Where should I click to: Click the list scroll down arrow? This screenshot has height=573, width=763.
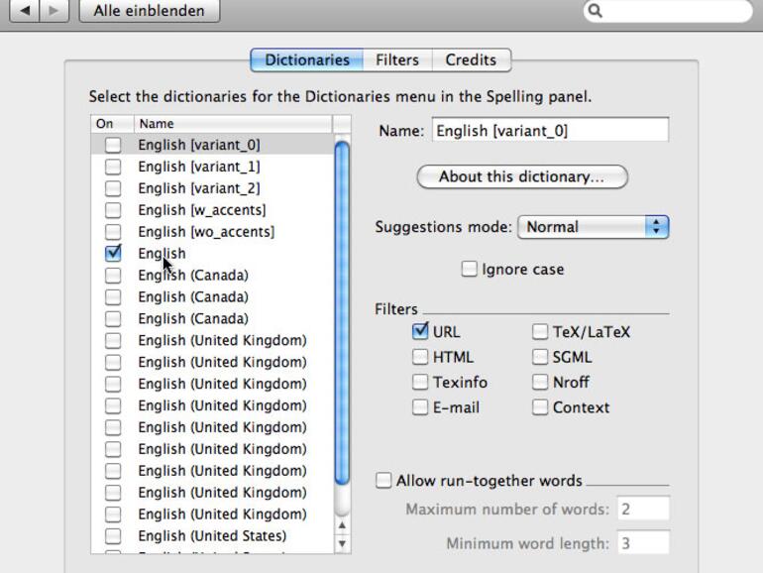(x=342, y=543)
